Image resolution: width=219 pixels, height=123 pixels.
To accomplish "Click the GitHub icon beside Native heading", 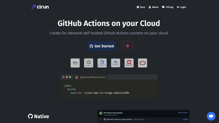I will tap(30, 116).
